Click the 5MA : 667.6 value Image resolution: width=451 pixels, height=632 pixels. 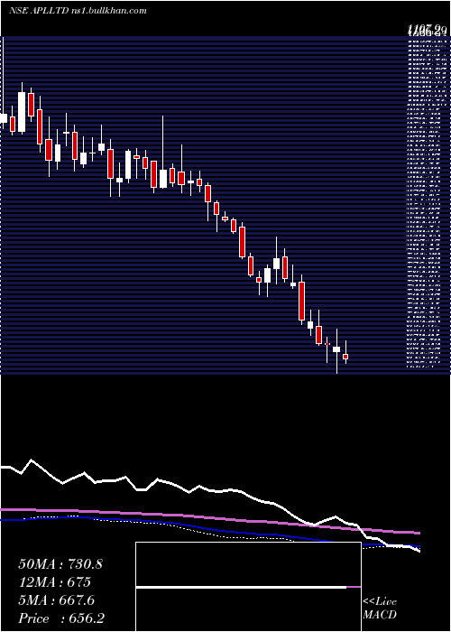pyautogui.click(x=57, y=600)
